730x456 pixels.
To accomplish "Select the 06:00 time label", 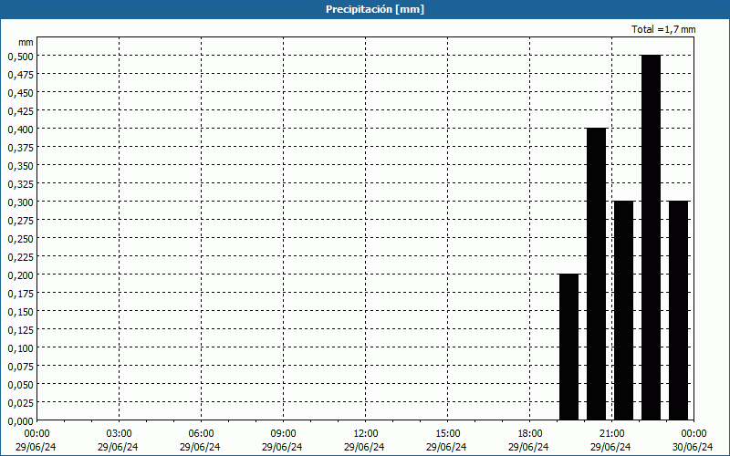I will click(201, 434).
